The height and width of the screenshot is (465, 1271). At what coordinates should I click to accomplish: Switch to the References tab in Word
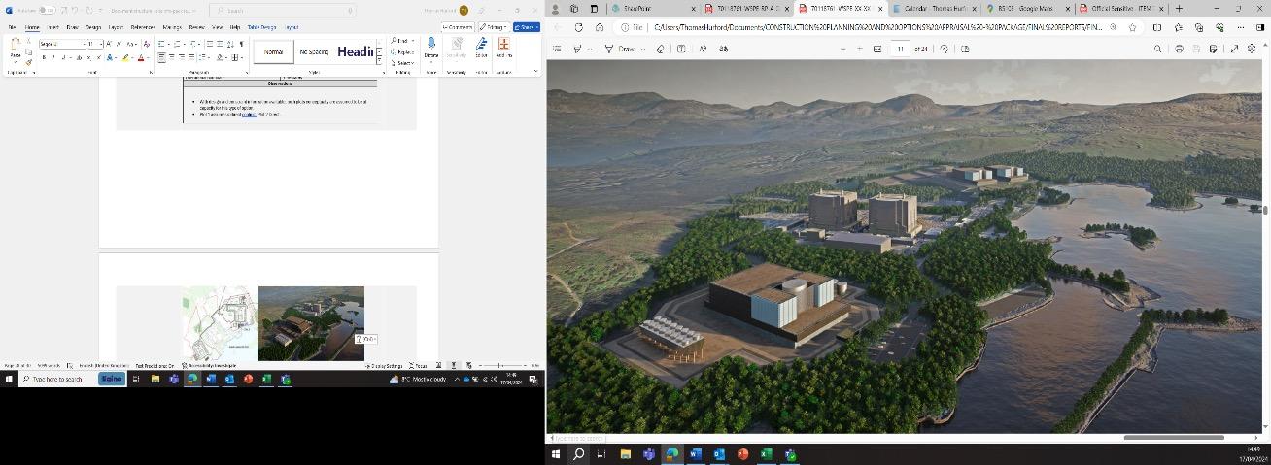(x=143, y=27)
